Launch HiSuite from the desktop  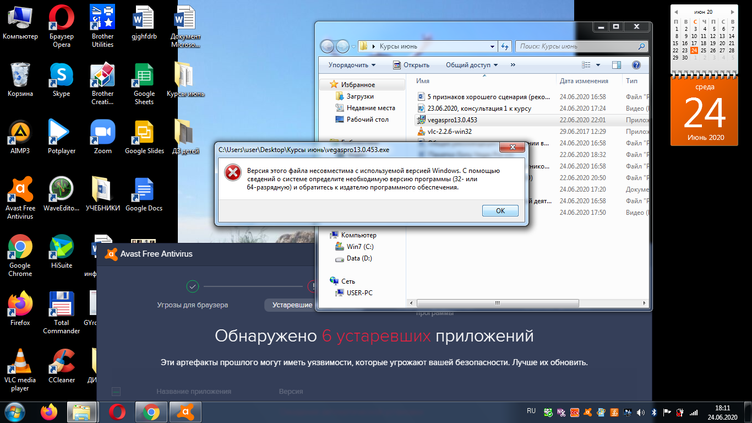click(62, 251)
